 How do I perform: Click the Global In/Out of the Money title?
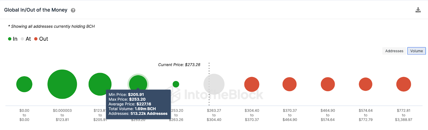36,10
